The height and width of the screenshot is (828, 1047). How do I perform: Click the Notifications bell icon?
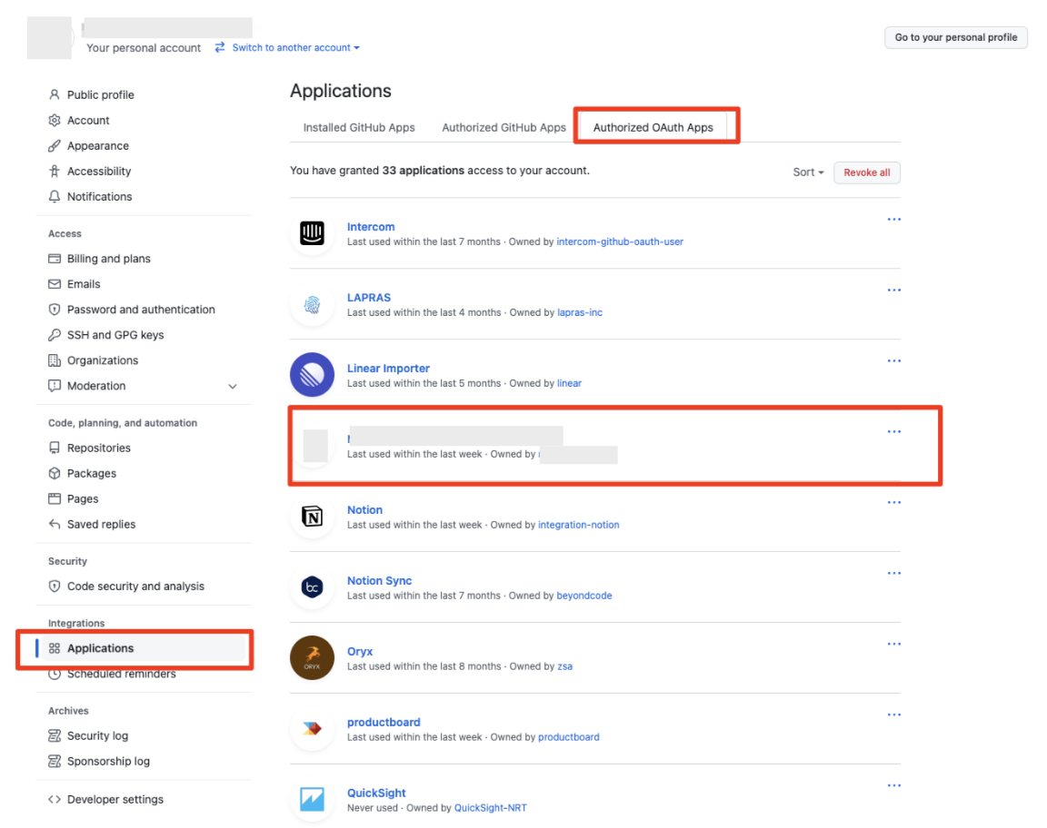point(55,196)
